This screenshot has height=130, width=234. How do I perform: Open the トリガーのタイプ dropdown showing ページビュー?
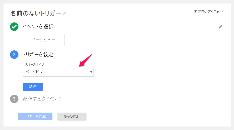[58, 72]
